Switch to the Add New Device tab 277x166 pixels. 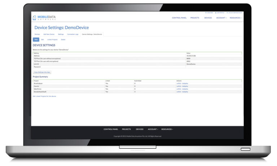click(x=49, y=34)
